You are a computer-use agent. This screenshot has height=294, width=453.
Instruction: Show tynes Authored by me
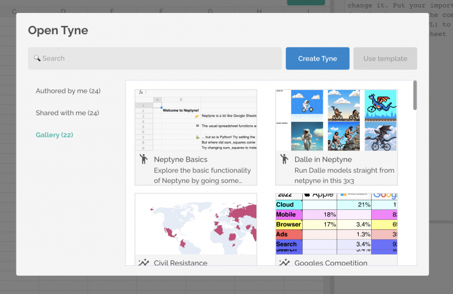(68, 91)
